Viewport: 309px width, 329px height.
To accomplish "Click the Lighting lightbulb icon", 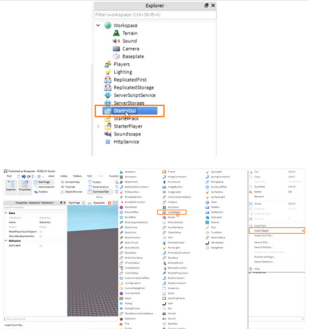I will coord(107,72).
